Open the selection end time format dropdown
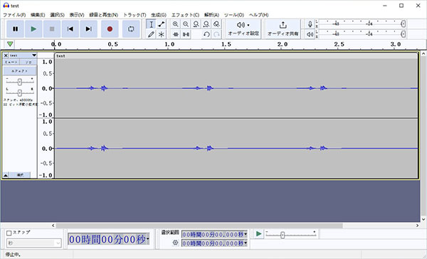 click(246, 243)
